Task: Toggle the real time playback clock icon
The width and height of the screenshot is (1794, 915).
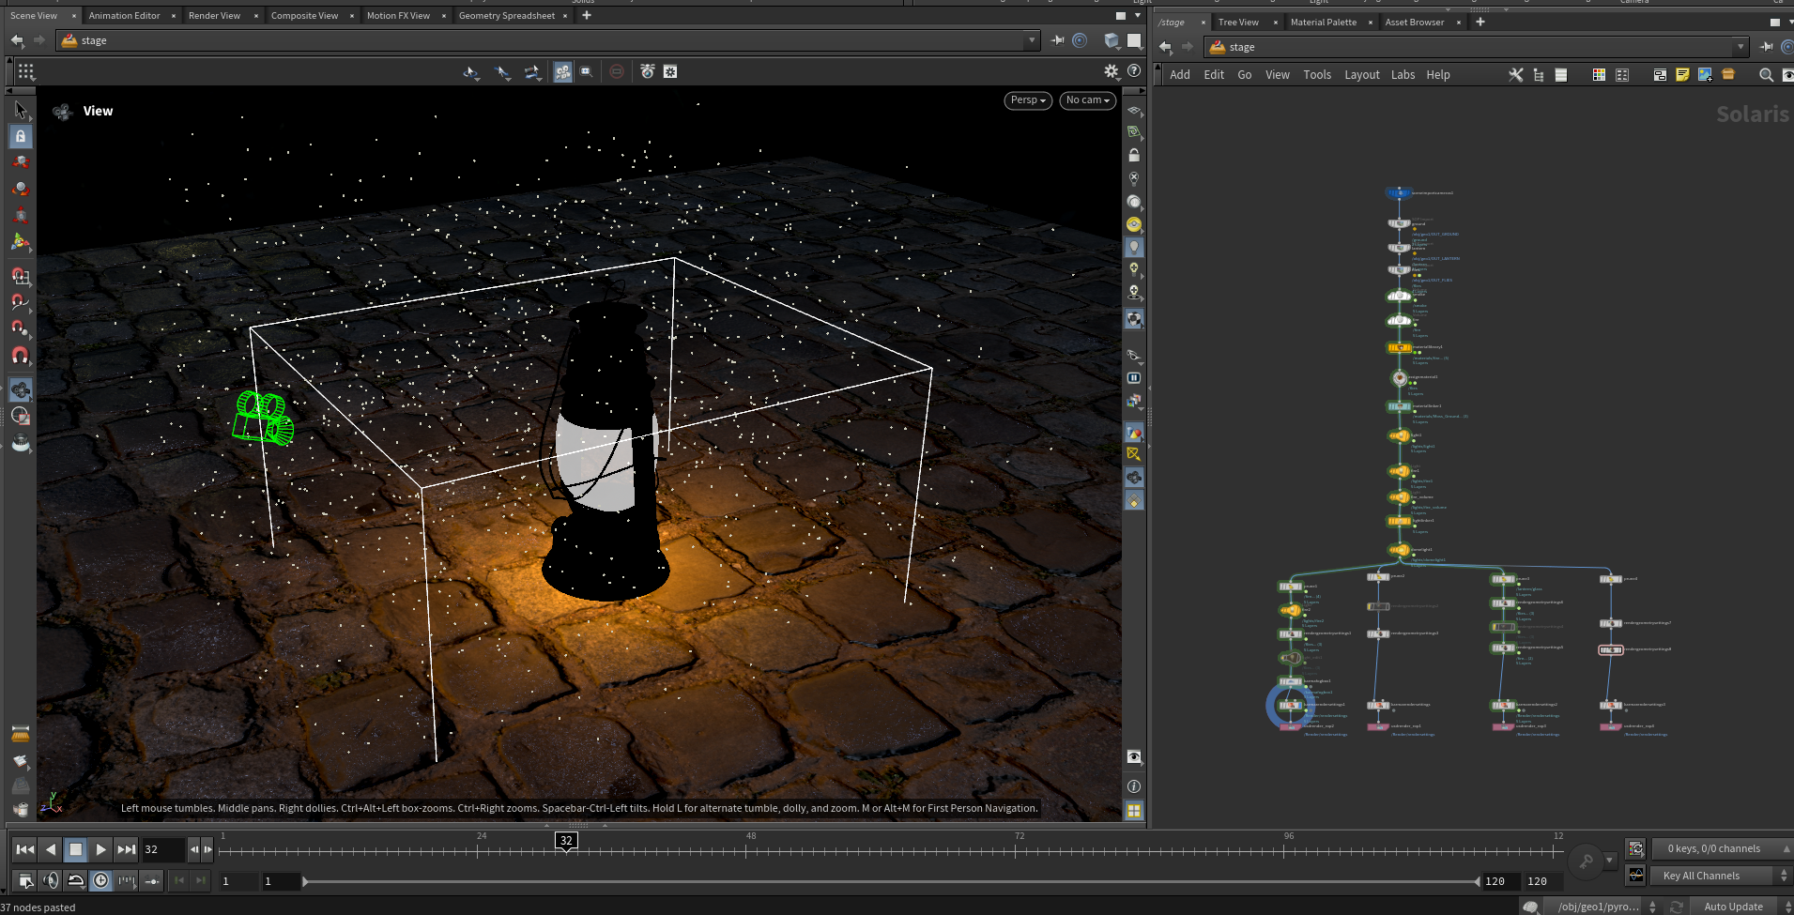Action: (x=101, y=880)
